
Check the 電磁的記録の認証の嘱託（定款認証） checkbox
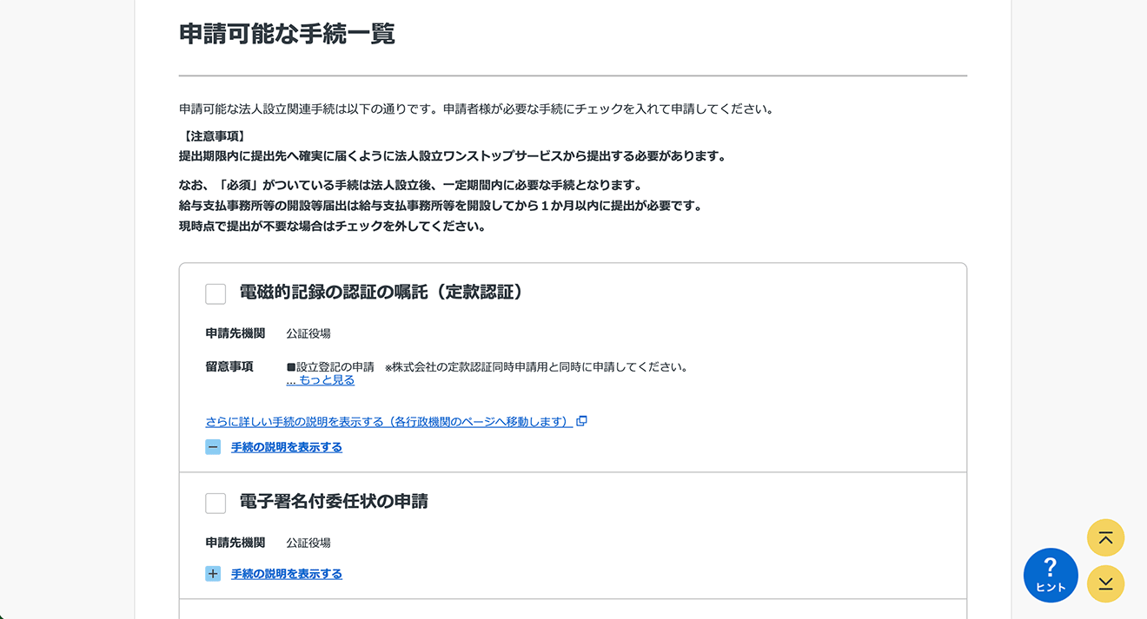coord(215,294)
